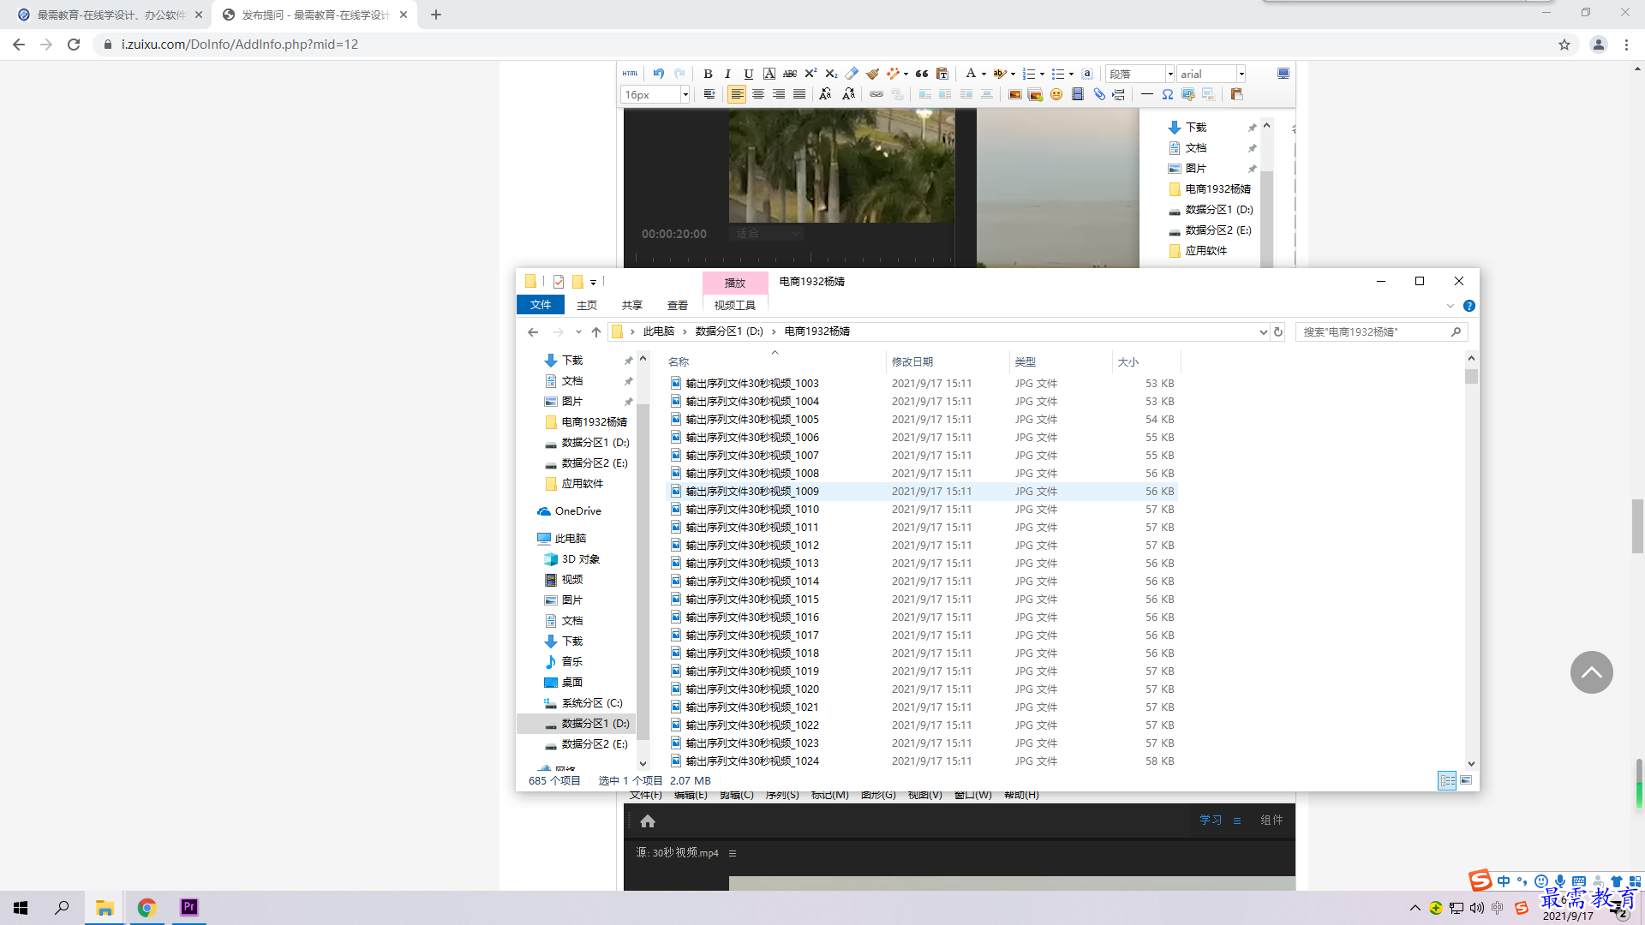Go up one folder level in Explorer

coord(596,332)
